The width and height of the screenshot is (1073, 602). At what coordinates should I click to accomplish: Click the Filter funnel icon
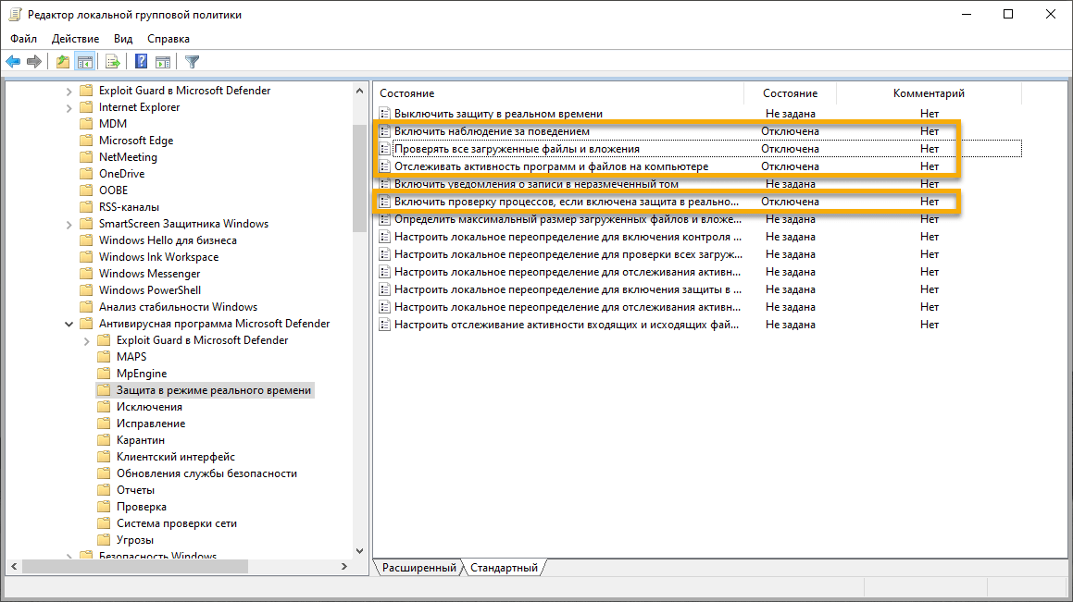[192, 61]
